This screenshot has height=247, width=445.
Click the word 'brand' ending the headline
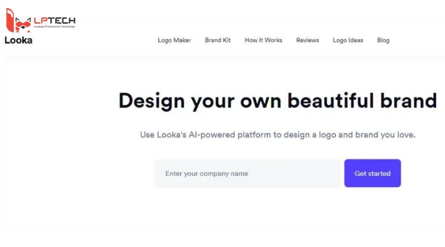409,100
